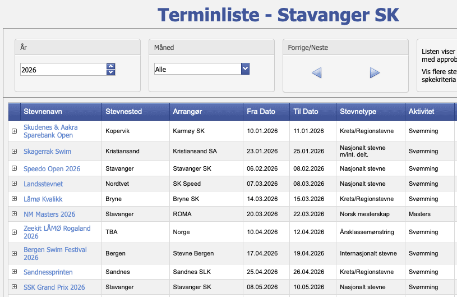The width and height of the screenshot is (457, 297).
Task: Decrease year with stepper down arrow
Action: click(x=110, y=72)
